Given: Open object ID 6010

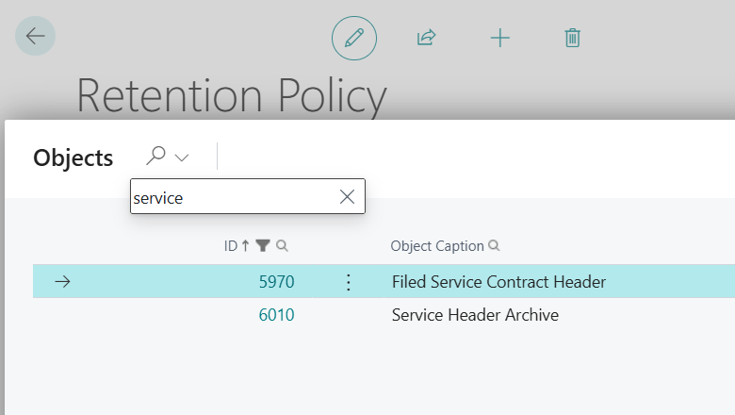Looking at the screenshot, I should click(x=276, y=315).
